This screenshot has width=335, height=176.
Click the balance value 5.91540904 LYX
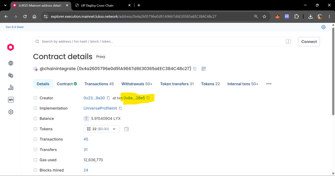coord(106,118)
